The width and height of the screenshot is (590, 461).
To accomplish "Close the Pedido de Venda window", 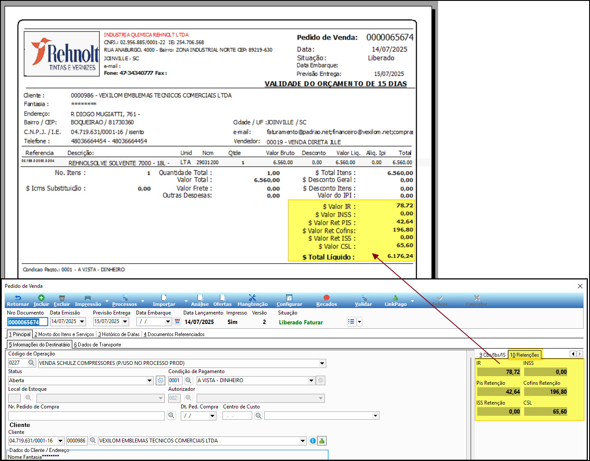I will point(580,286).
